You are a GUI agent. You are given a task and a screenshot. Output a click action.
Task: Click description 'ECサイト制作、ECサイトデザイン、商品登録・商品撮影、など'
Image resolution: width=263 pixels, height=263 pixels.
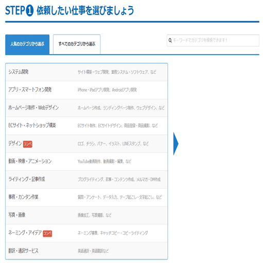point(117,126)
